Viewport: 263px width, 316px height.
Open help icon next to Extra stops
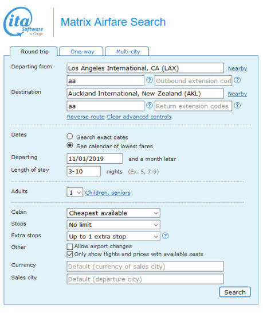click(x=166, y=236)
